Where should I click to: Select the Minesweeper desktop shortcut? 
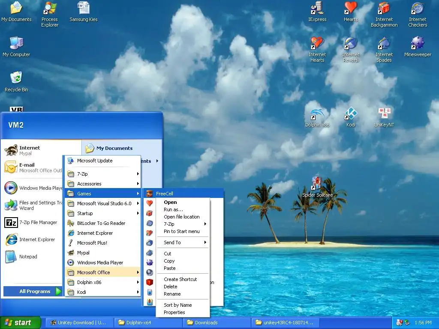pos(418,47)
